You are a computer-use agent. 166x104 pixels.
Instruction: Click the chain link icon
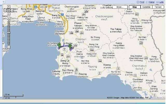[157, 2]
